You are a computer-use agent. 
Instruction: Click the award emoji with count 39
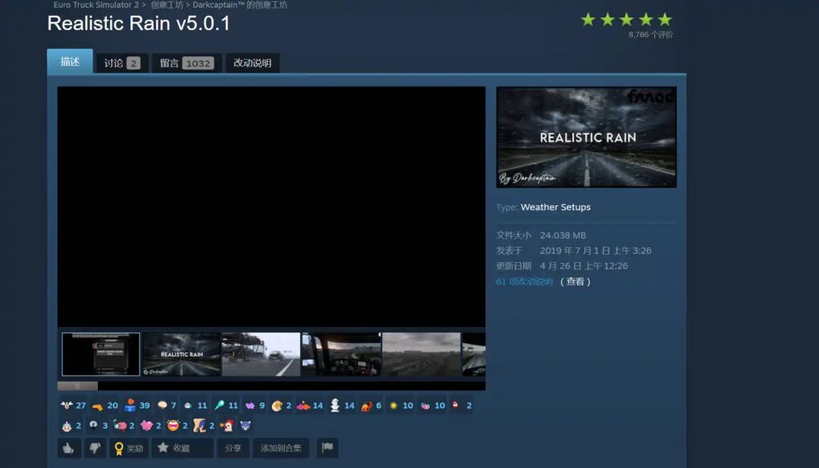pyautogui.click(x=137, y=405)
